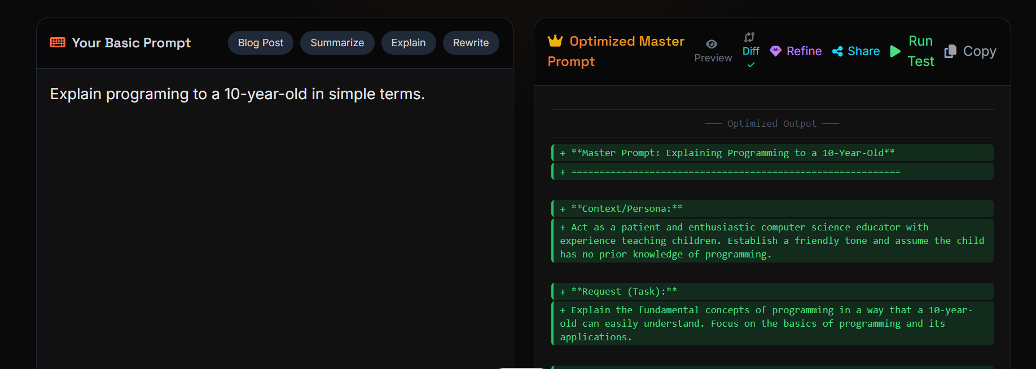Screen dimensions: 1036x369
Task: Click the checkmark under Diff
Action: 751,65
